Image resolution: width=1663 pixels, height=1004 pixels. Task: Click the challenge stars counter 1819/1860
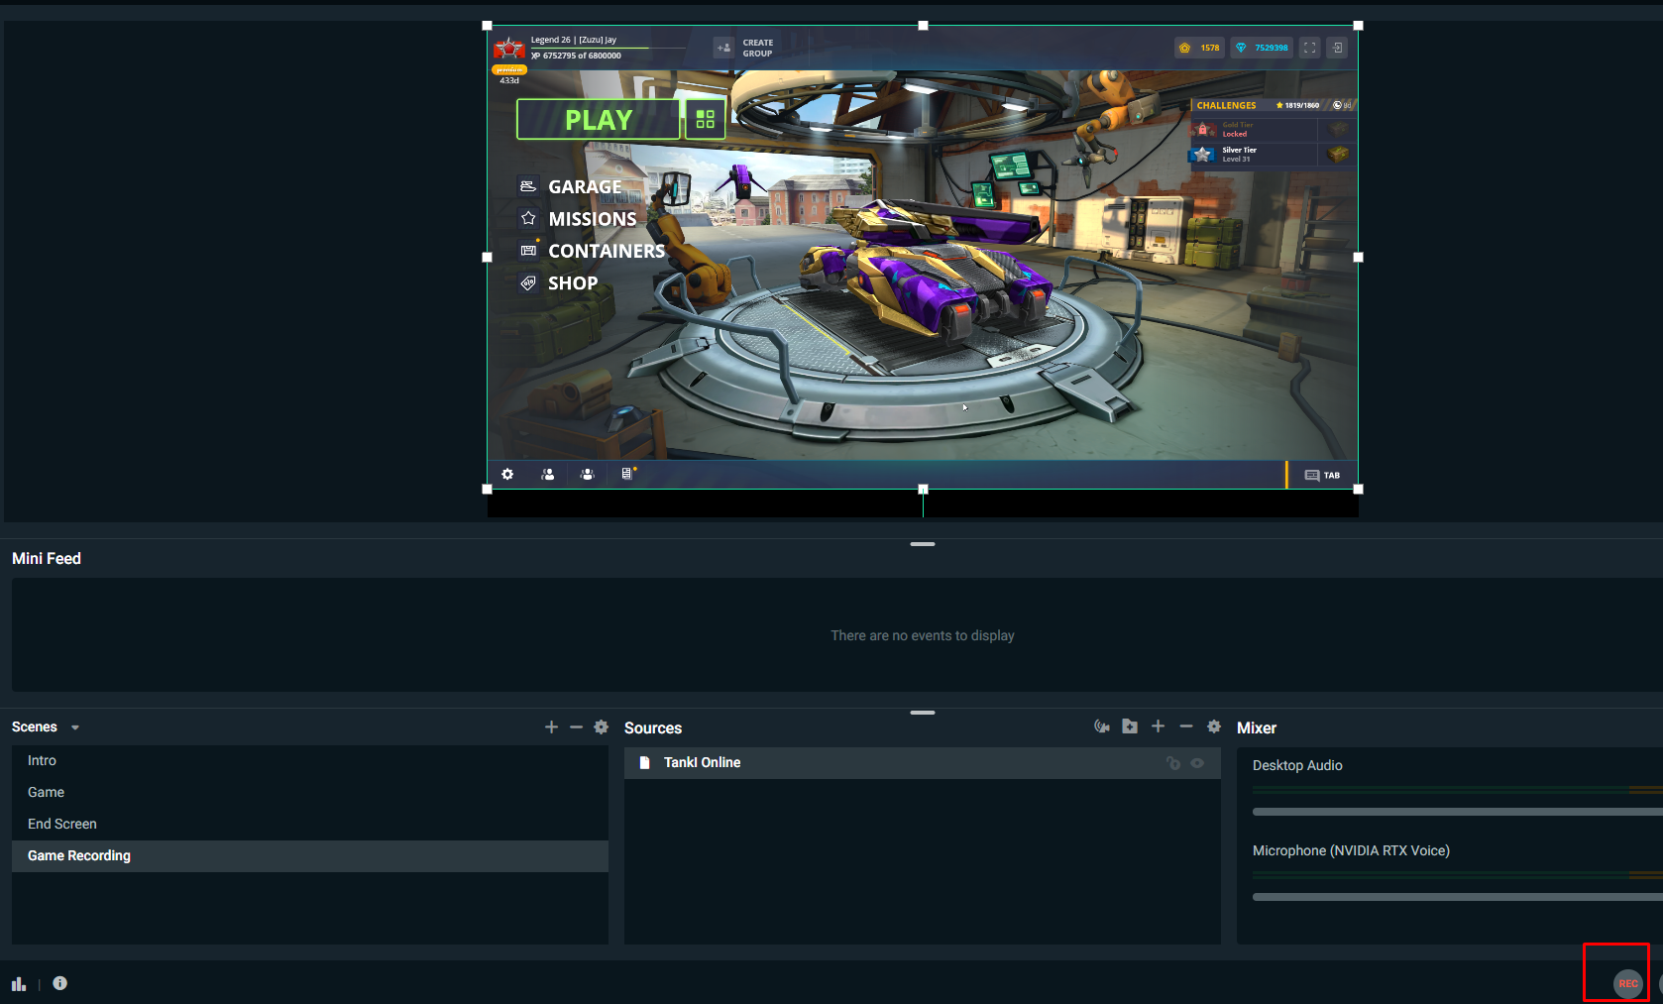pyautogui.click(x=1297, y=105)
